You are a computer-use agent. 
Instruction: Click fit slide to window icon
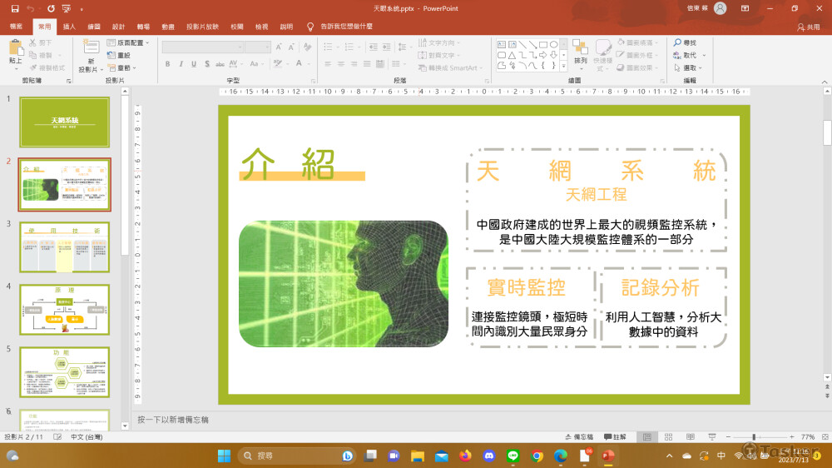(x=825, y=436)
